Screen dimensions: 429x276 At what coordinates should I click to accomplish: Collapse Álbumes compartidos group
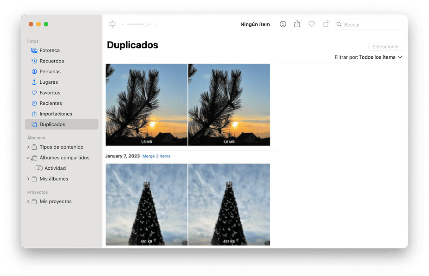click(28, 158)
